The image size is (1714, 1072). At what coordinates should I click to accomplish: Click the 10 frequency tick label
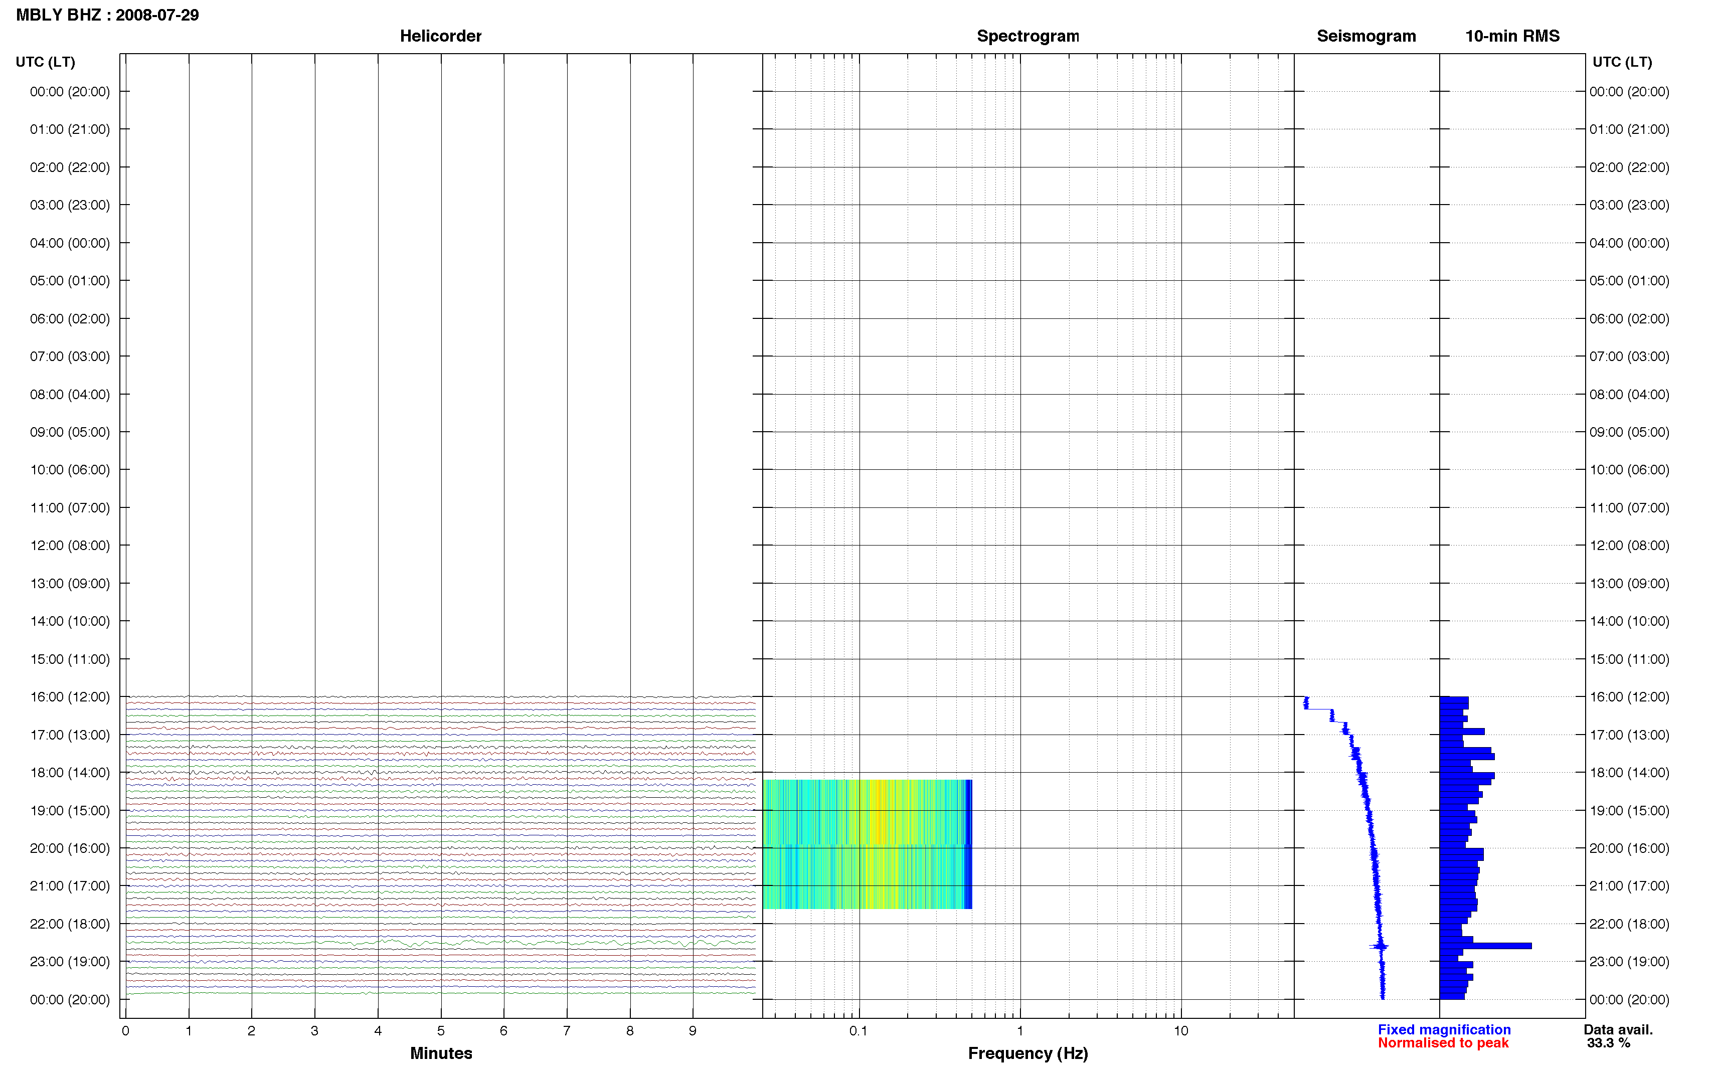pos(1180,1031)
